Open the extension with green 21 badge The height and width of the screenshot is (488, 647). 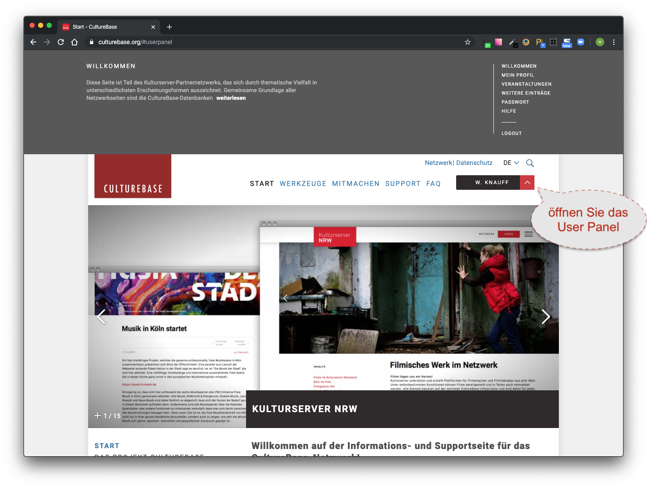point(486,42)
